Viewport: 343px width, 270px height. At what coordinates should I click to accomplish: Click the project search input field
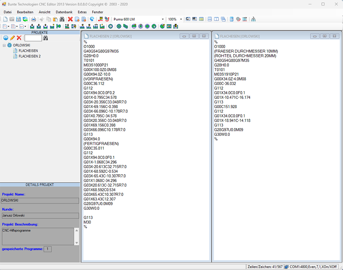pyautogui.click(x=33, y=38)
